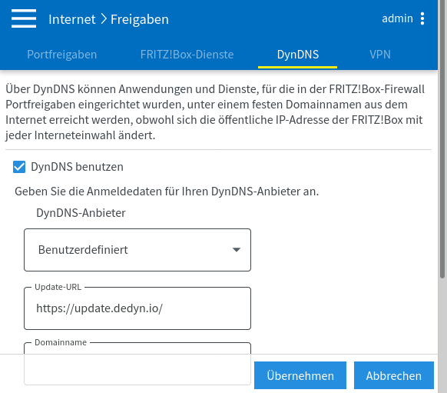Image resolution: width=447 pixels, height=393 pixels.
Task: Click the active DynDNS tab
Action: click(x=298, y=55)
